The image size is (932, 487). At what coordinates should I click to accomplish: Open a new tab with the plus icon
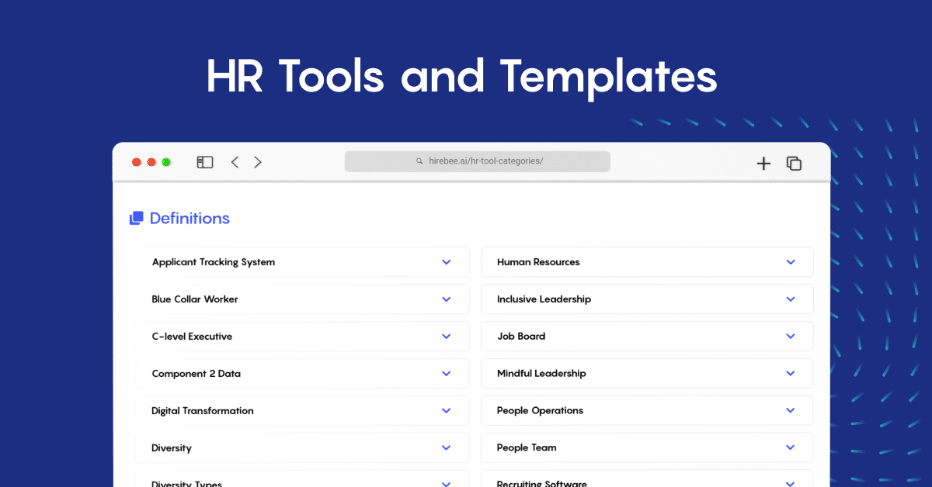tap(763, 163)
